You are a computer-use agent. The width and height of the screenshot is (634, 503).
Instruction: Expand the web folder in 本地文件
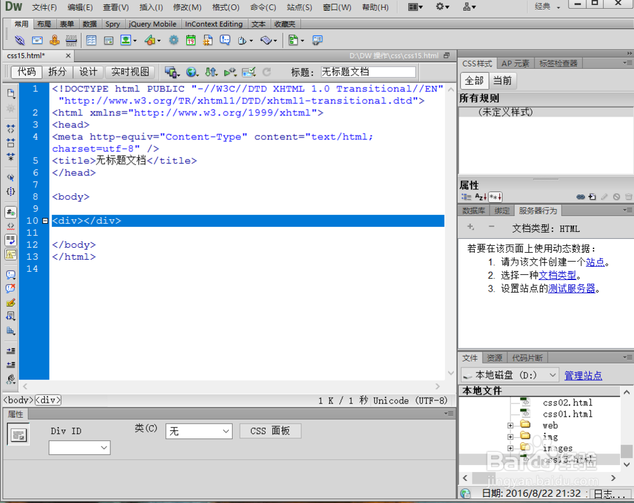511,425
